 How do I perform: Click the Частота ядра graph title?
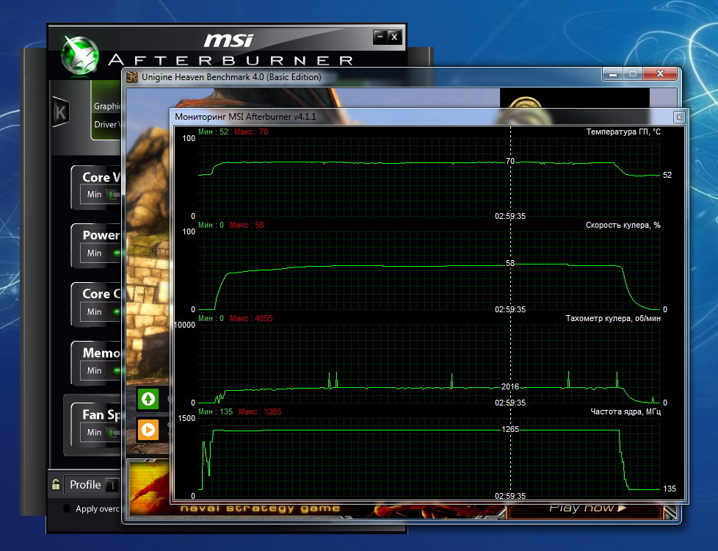625,411
